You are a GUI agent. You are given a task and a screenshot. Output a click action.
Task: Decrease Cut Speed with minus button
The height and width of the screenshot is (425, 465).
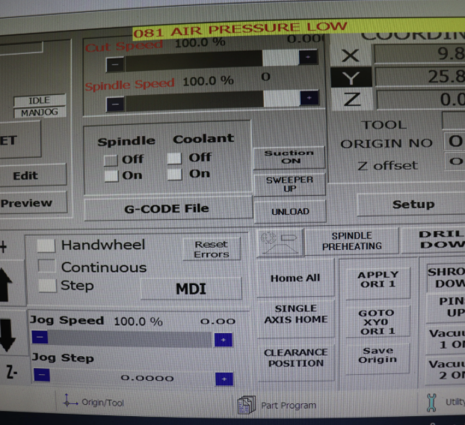pyautogui.click(x=114, y=64)
